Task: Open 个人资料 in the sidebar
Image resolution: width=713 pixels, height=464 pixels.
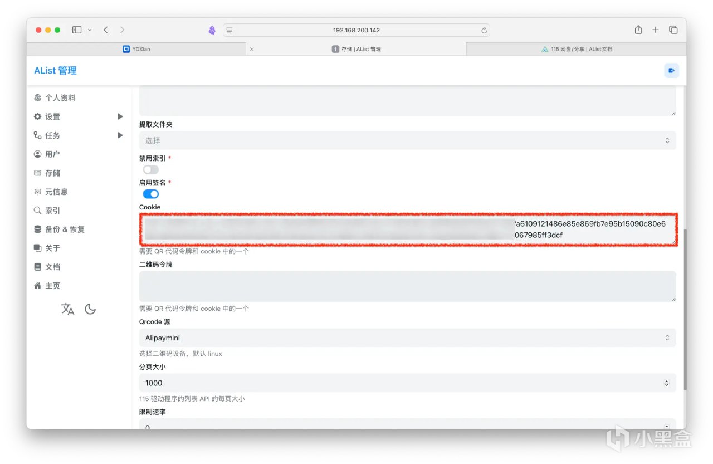Action: (60, 98)
